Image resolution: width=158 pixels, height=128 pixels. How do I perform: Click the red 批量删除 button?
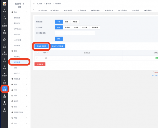40,64
